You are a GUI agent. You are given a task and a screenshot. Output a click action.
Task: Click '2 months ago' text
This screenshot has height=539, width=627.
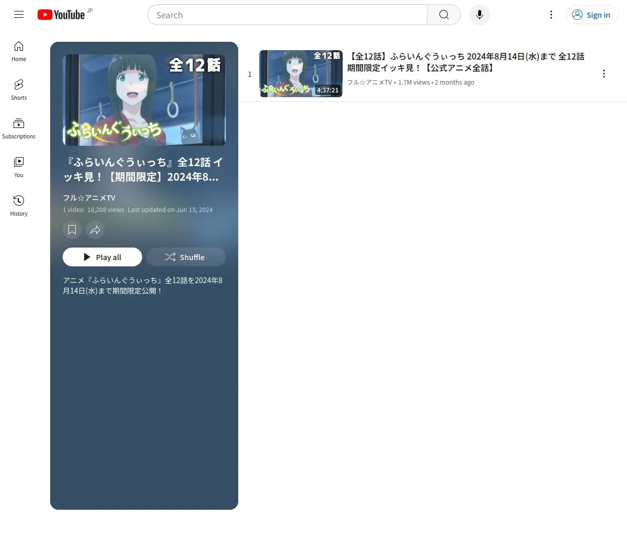click(455, 83)
